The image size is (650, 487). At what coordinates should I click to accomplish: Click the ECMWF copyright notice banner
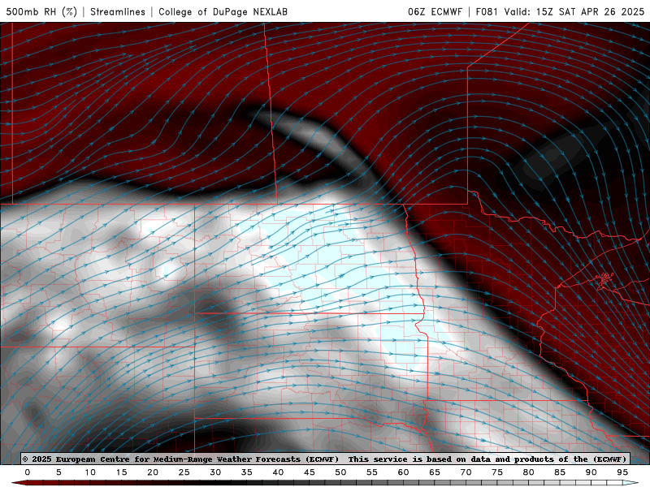click(325, 459)
